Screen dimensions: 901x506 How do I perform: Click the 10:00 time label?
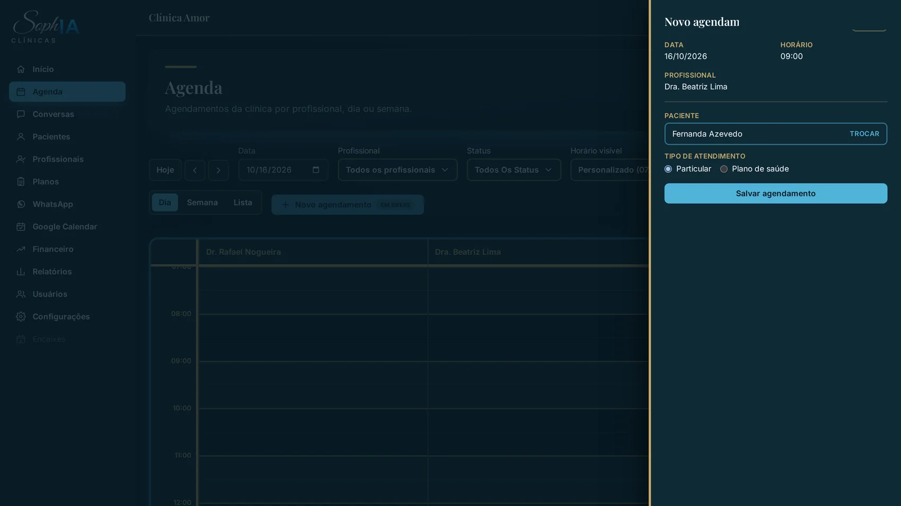tap(182, 408)
